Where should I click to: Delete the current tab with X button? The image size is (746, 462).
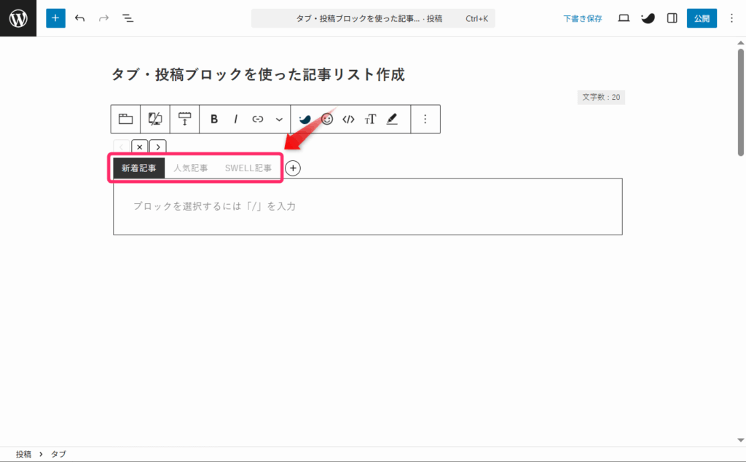point(139,146)
